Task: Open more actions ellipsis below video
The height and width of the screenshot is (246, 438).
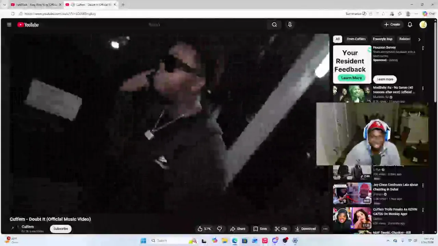Action: (x=325, y=229)
